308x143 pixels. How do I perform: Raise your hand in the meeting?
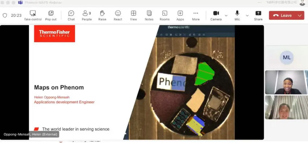[x=102, y=15]
